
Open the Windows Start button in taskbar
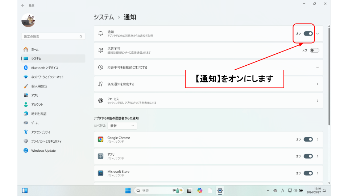coord(128,191)
